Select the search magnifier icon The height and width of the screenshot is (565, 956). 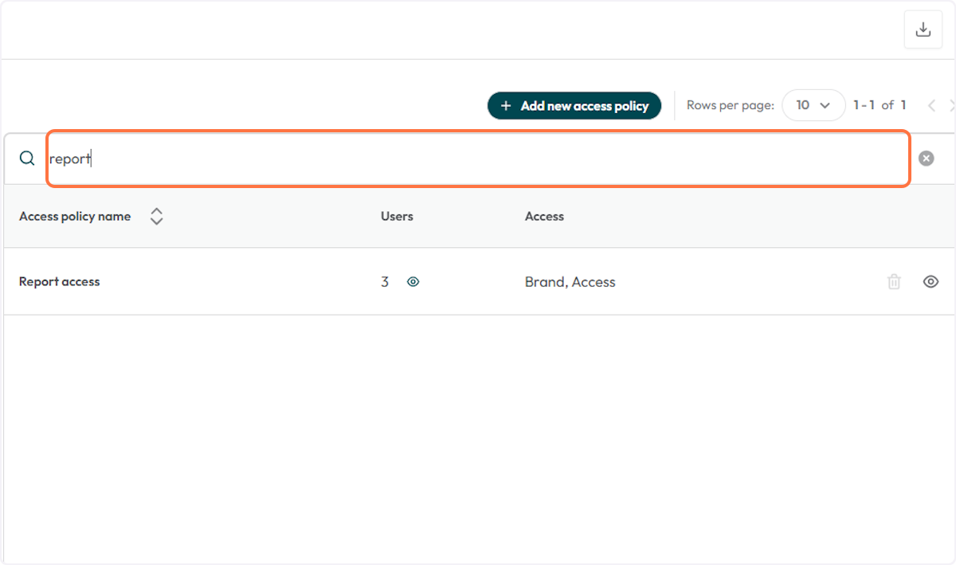[26, 158]
